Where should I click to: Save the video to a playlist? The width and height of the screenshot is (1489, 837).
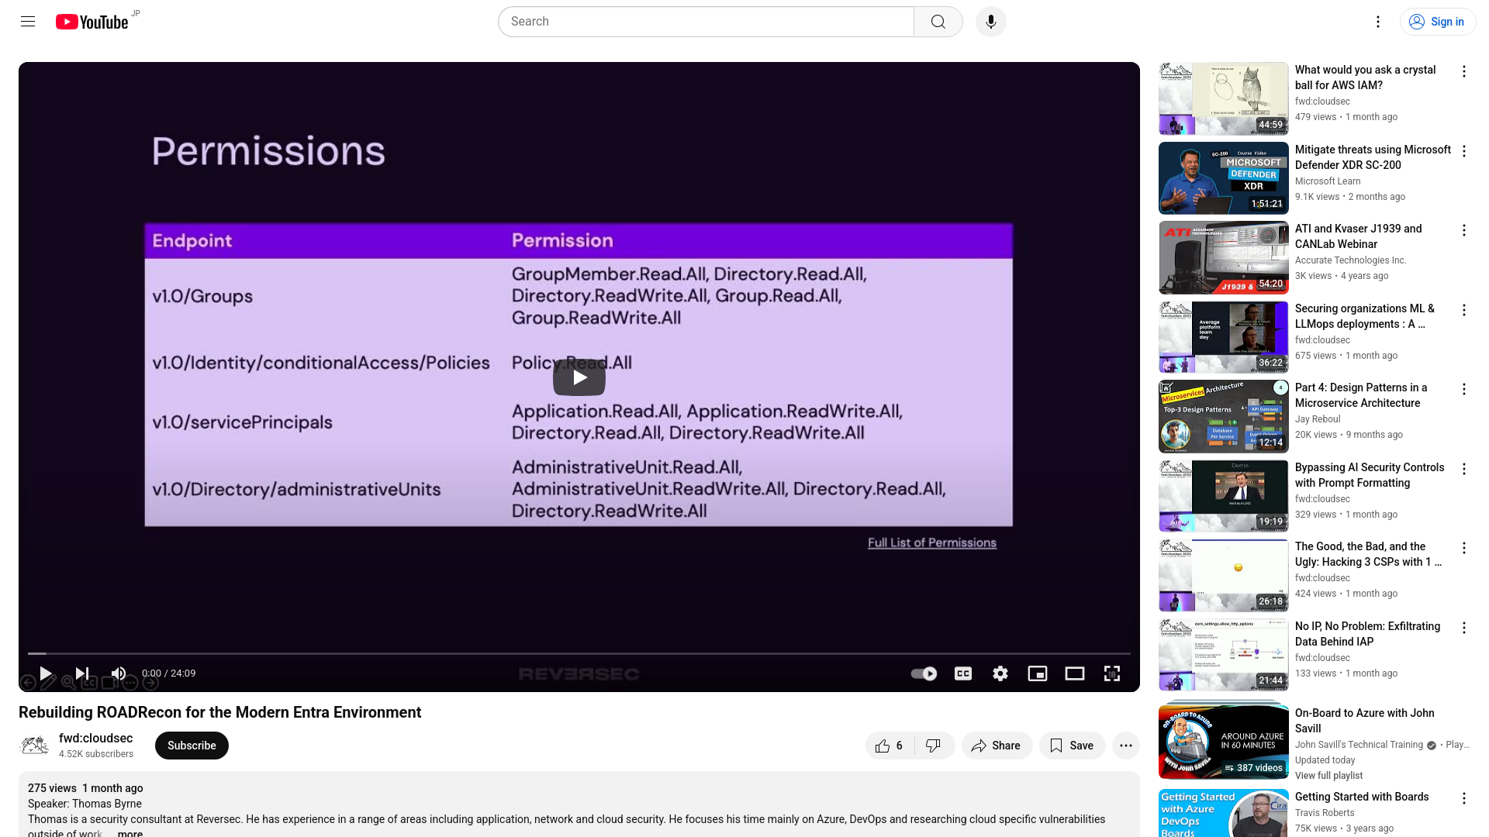point(1072,746)
